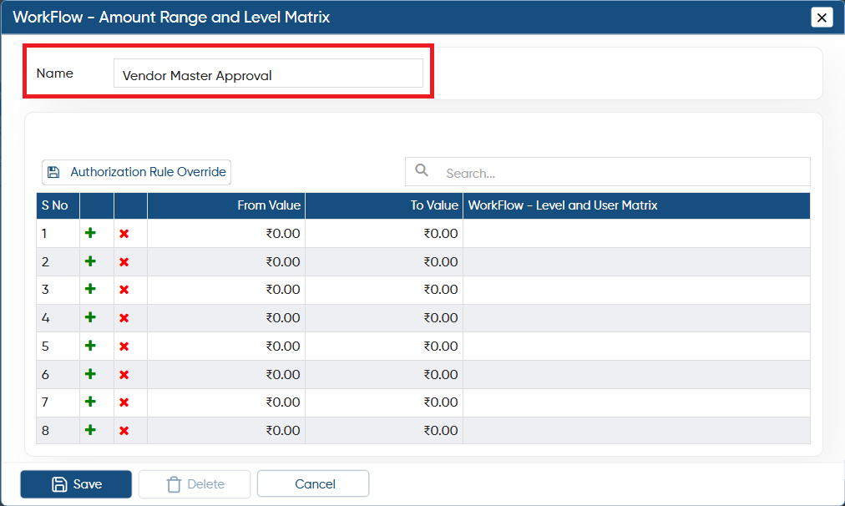The image size is (845, 506).
Task: Click the red delete cross in row 6
Action: click(124, 375)
